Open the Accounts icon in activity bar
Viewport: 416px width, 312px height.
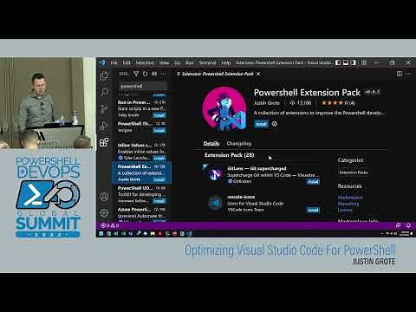click(104, 197)
